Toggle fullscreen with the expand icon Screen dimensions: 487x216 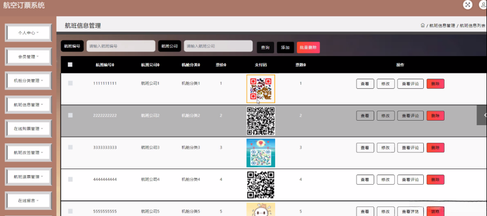pyautogui.click(x=467, y=5)
